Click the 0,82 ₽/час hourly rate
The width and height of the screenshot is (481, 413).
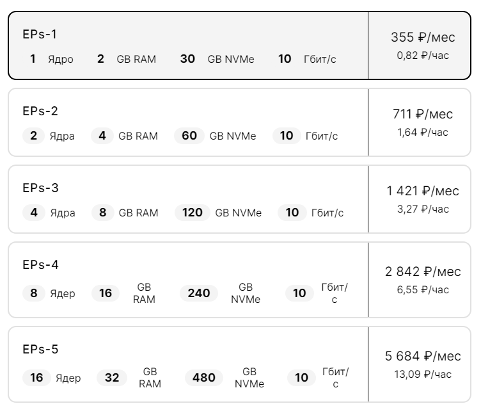(x=423, y=55)
